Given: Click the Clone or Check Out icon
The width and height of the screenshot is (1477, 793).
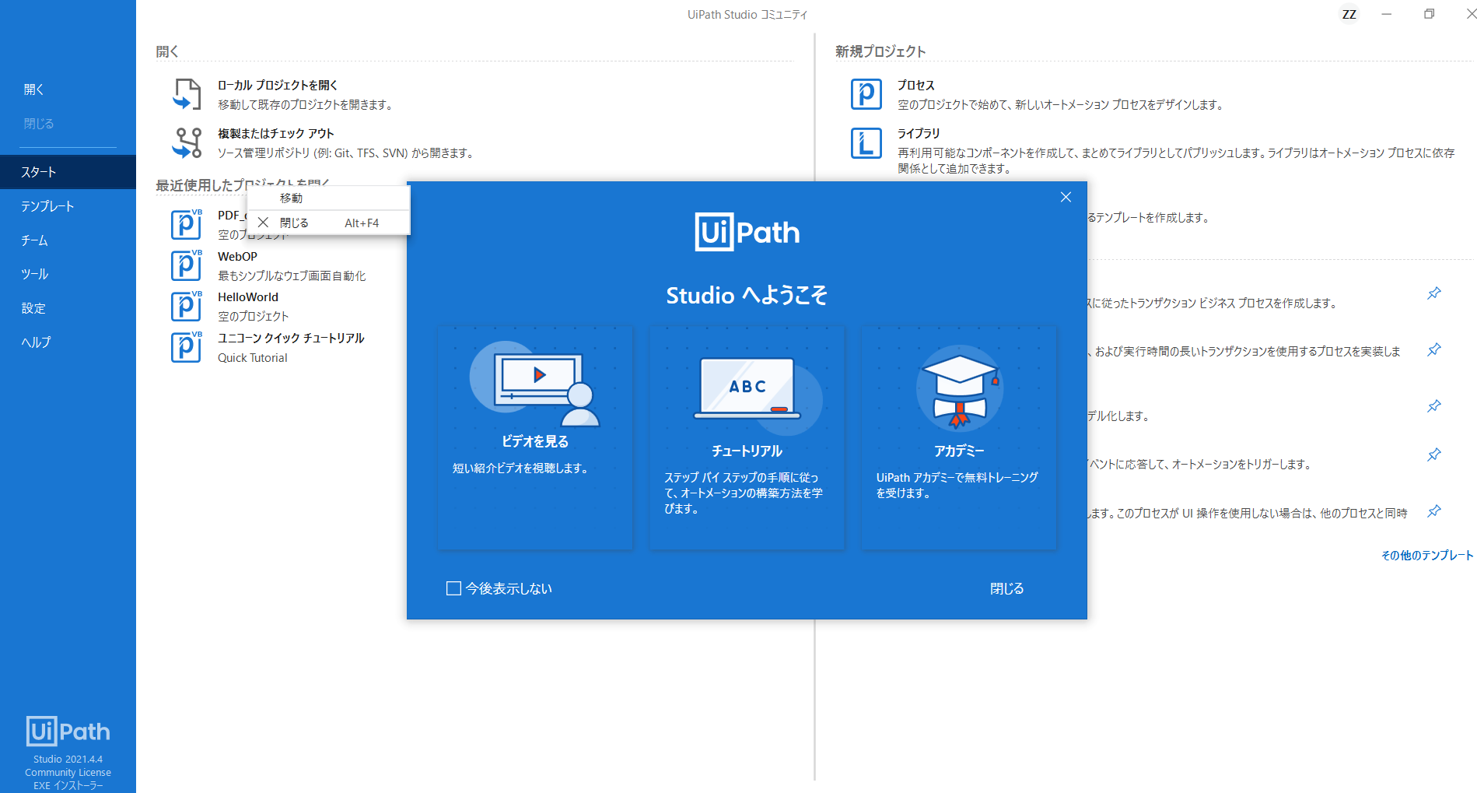Looking at the screenshot, I should point(187,142).
